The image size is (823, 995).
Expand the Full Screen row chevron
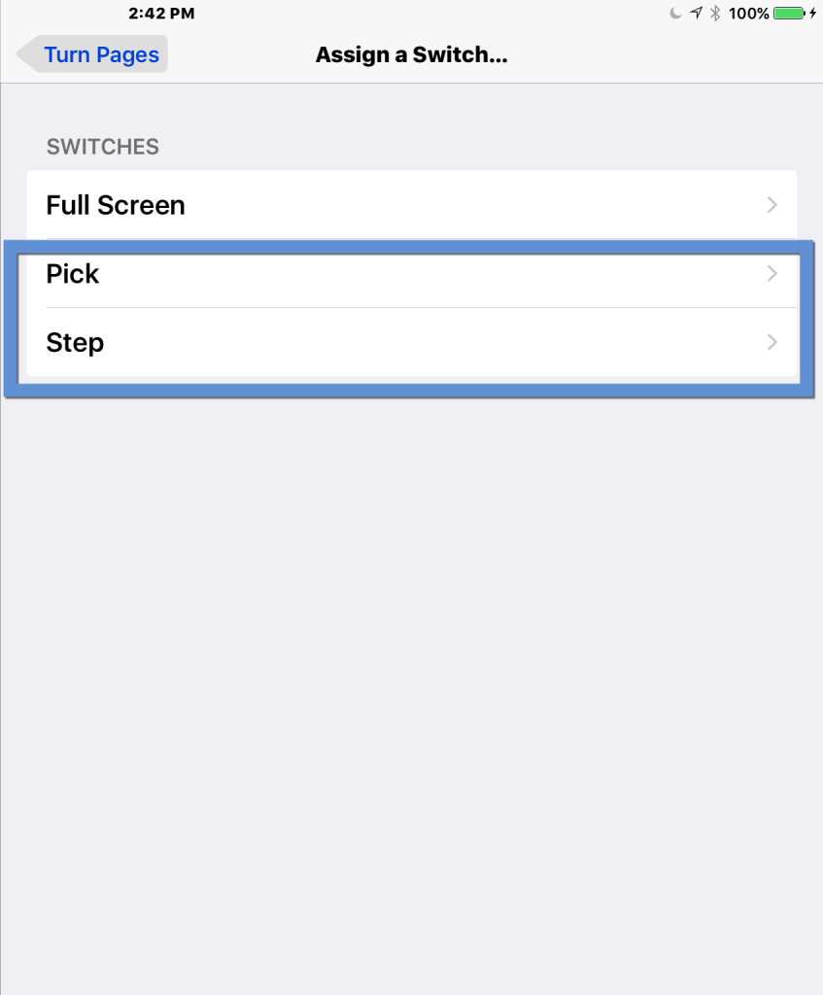pos(772,204)
